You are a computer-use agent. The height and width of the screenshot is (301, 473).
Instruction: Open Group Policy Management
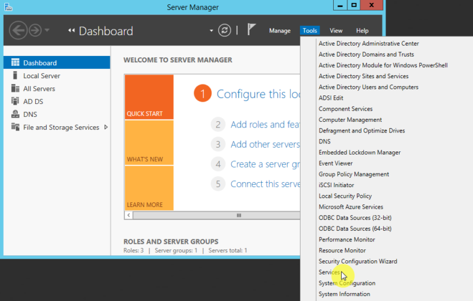pos(354,174)
